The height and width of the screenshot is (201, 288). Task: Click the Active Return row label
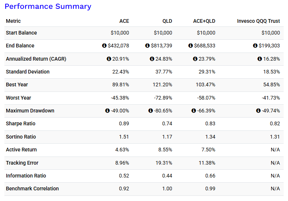tap(21, 150)
